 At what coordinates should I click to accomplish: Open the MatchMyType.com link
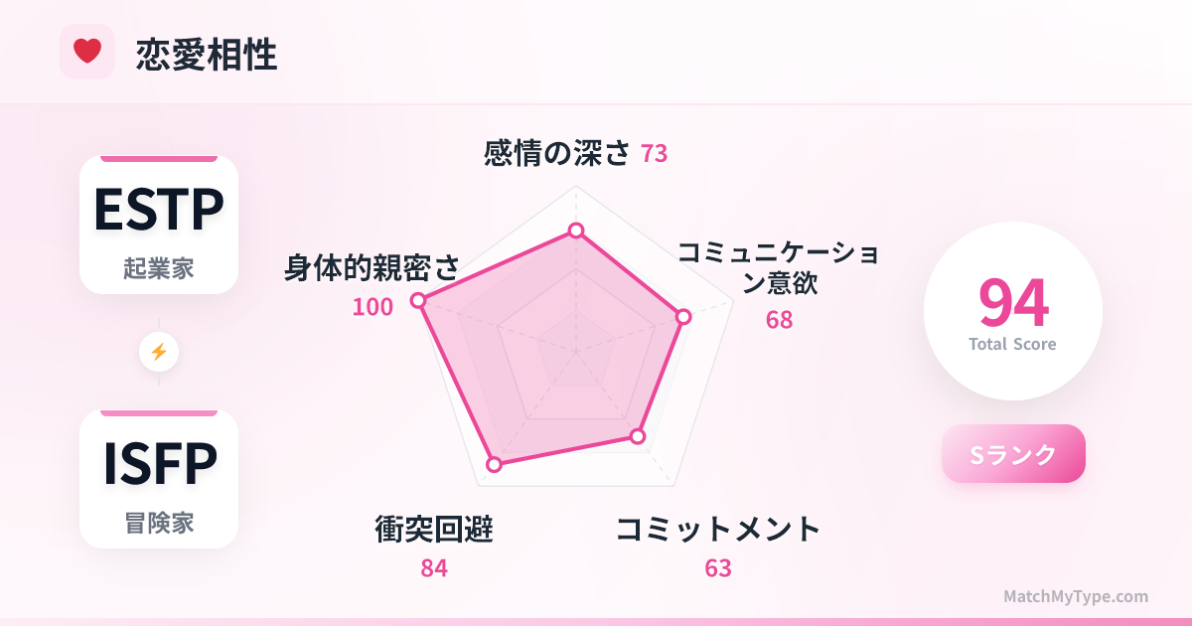[1076, 596]
